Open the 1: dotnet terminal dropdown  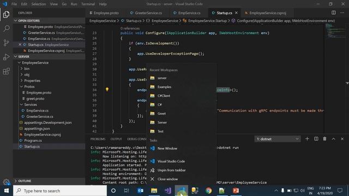coord(278,139)
